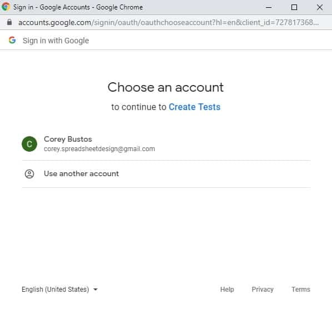The height and width of the screenshot is (309, 332).
Task: Click the padlock site security icon
Action: coord(9,22)
